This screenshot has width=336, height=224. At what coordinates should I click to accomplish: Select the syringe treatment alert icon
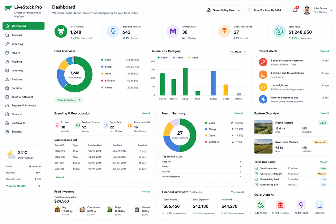tap(263, 62)
